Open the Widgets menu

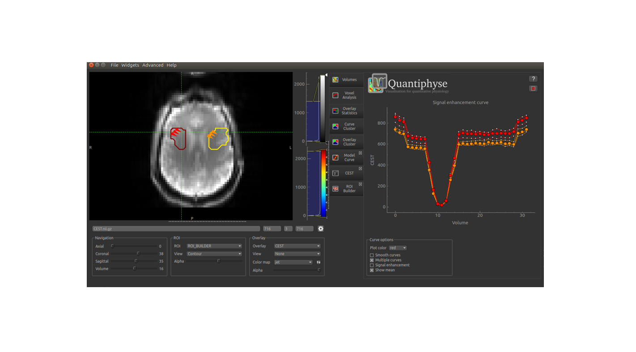pos(130,65)
